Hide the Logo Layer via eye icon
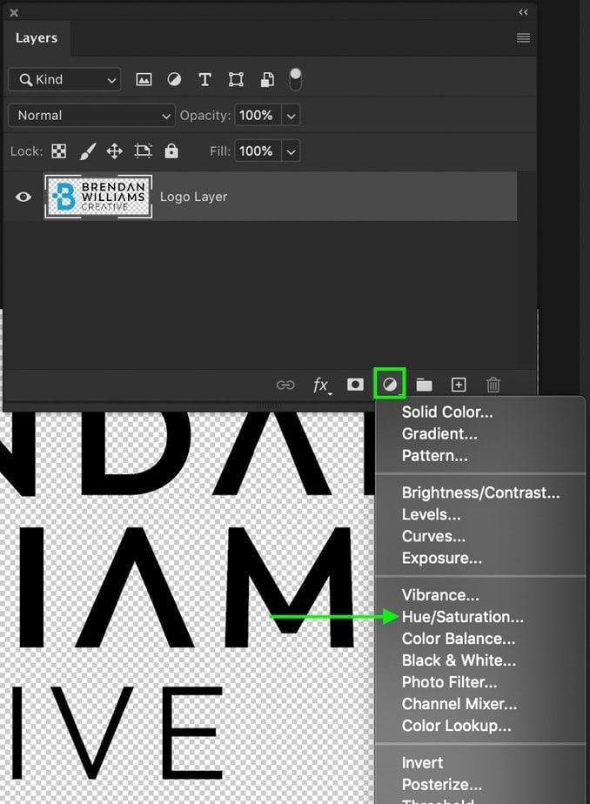Viewport: 590px width, 804px height. tap(23, 197)
